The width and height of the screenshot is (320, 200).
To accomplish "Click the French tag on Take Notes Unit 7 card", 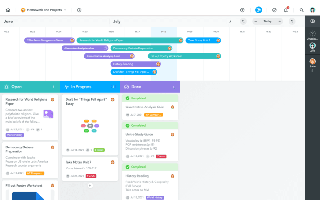I will click(91, 176).
